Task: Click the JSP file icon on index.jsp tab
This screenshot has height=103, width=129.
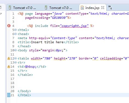Action: (82, 8)
